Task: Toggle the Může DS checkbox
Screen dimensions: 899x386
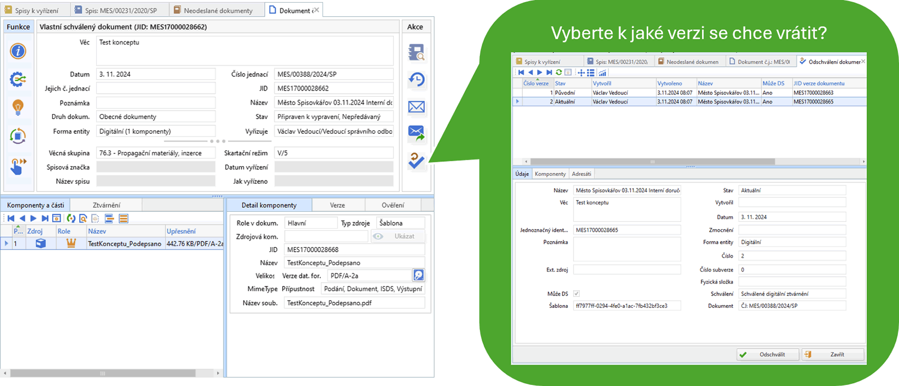Action: (x=576, y=294)
